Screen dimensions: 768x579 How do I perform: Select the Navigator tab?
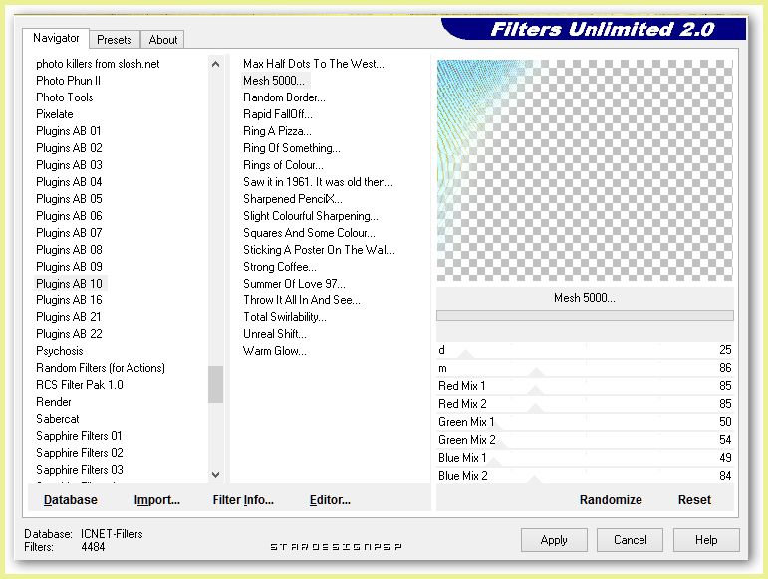pyautogui.click(x=56, y=38)
